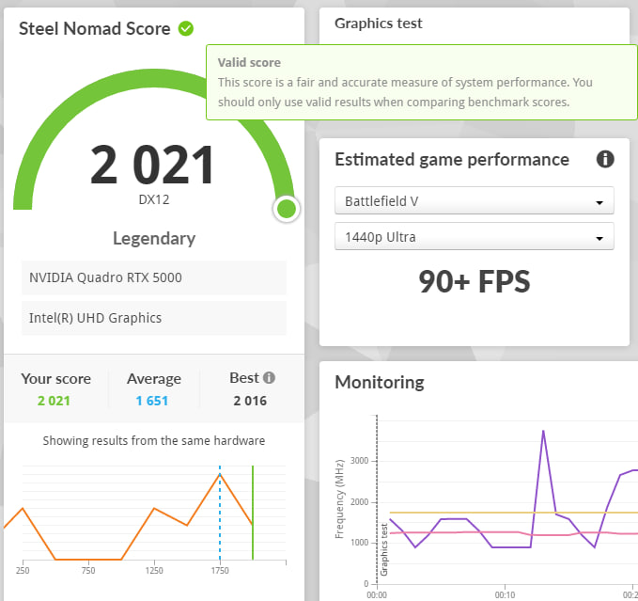Open the Battlefield V game dropdown
This screenshot has width=638, height=601.
474,201
